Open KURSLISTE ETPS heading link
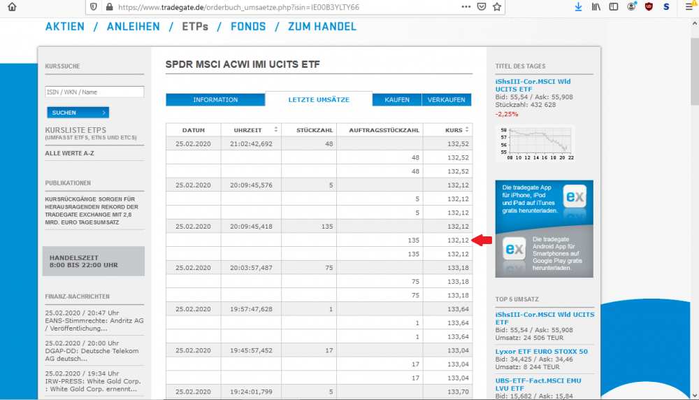The width and height of the screenshot is (699, 400). pos(75,130)
